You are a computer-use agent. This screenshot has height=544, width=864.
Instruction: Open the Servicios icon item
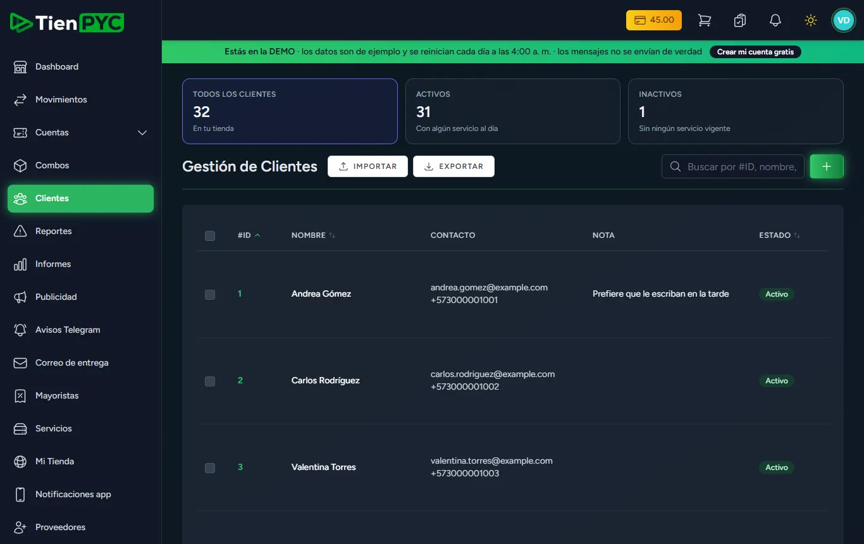[80, 428]
